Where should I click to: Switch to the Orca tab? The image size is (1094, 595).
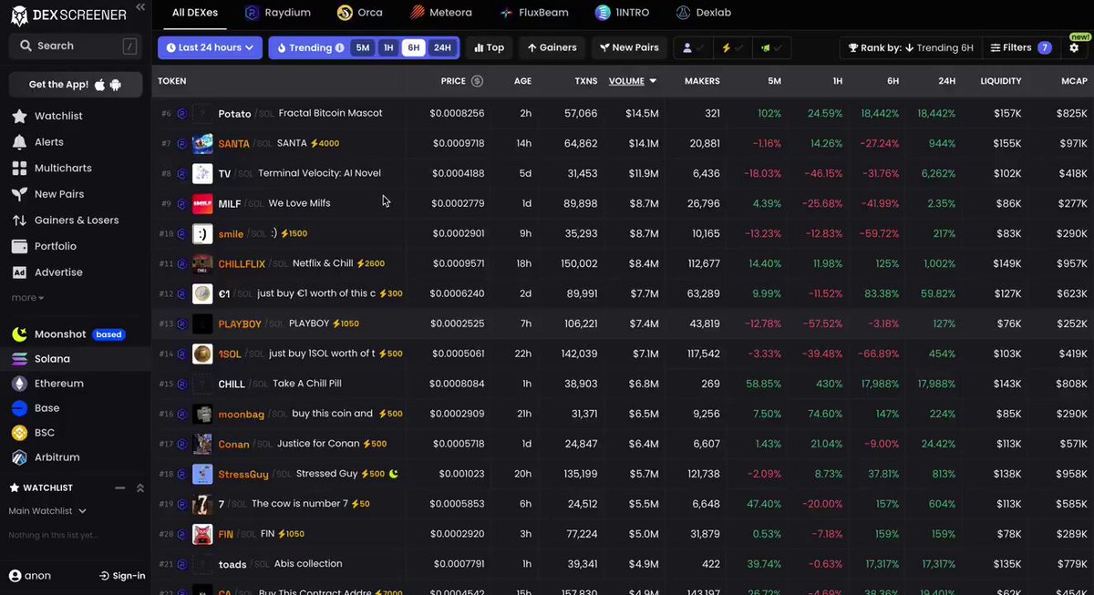click(359, 13)
